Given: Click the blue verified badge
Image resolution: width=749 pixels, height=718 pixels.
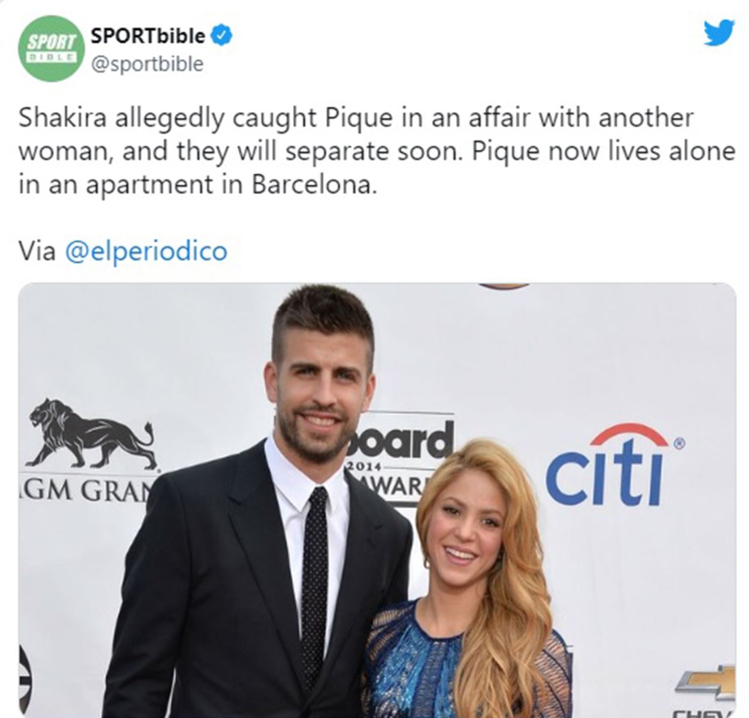Looking at the screenshot, I should [222, 36].
